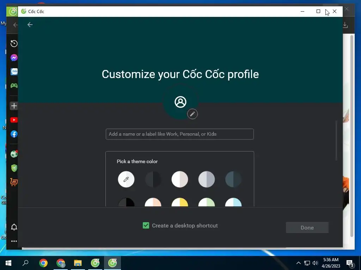The height and width of the screenshot is (270, 361).
Task: Open YouTube from the sidebar
Action: point(14,120)
